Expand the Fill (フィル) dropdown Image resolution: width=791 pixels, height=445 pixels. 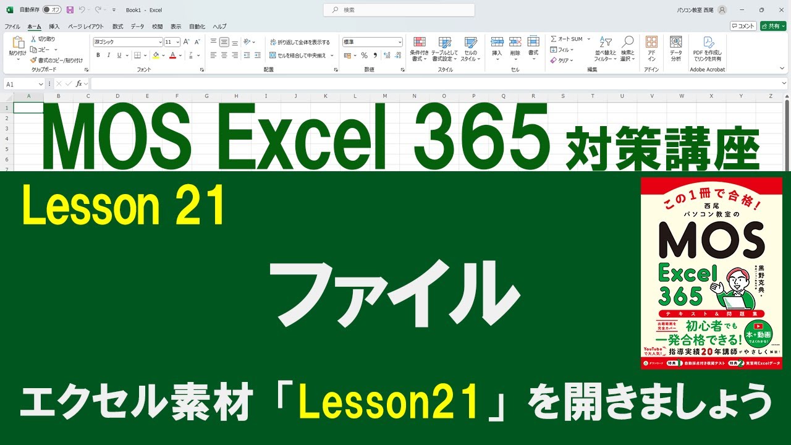(572, 49)
